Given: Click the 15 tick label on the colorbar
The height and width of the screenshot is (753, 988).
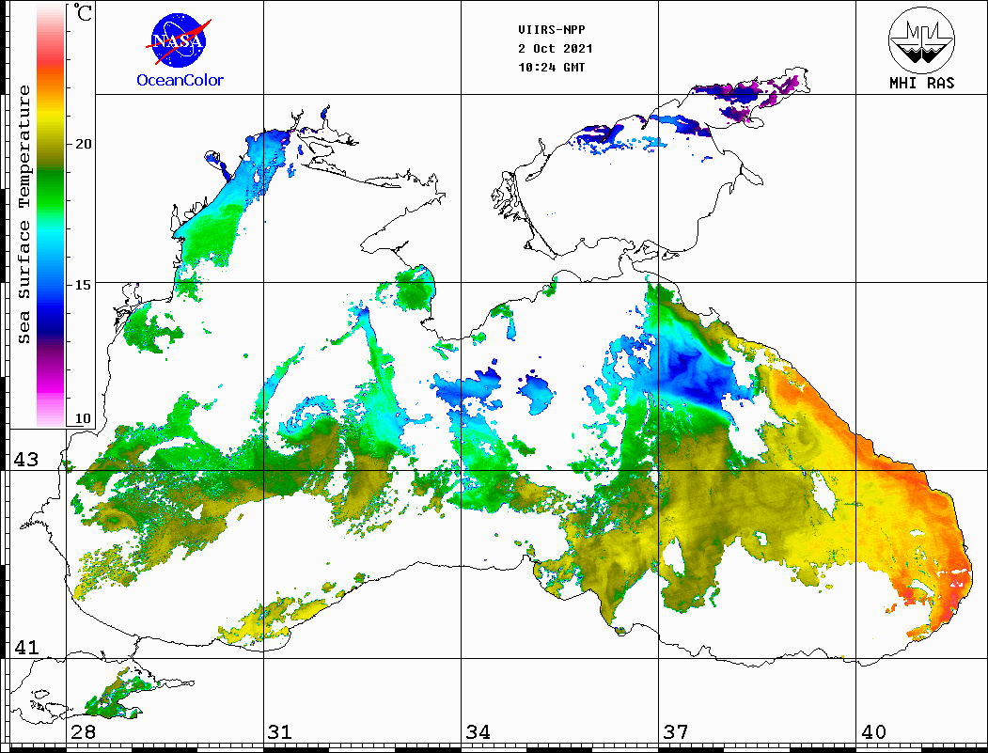Looking at the screenshot, I should point(83,285).
